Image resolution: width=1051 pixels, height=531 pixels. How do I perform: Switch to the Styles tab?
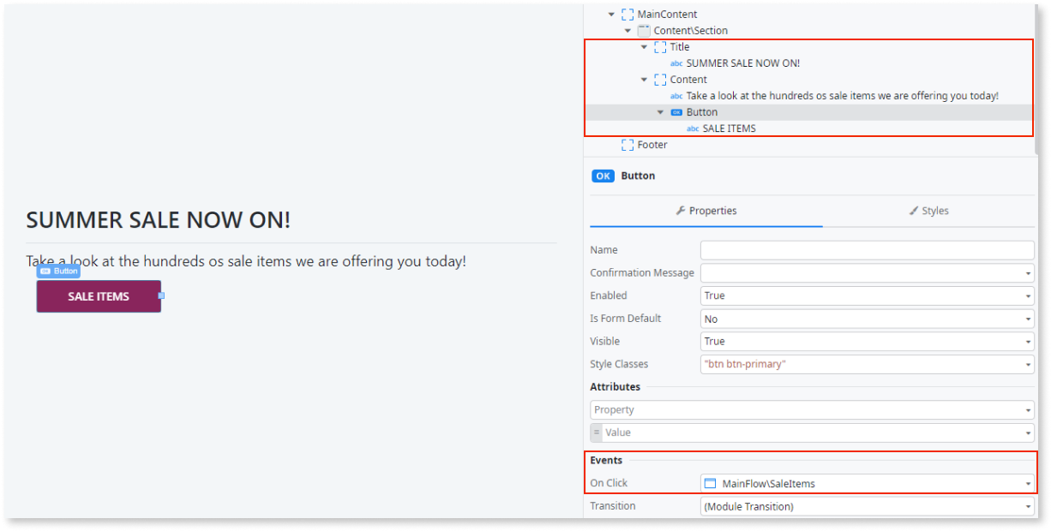[928, 210]
